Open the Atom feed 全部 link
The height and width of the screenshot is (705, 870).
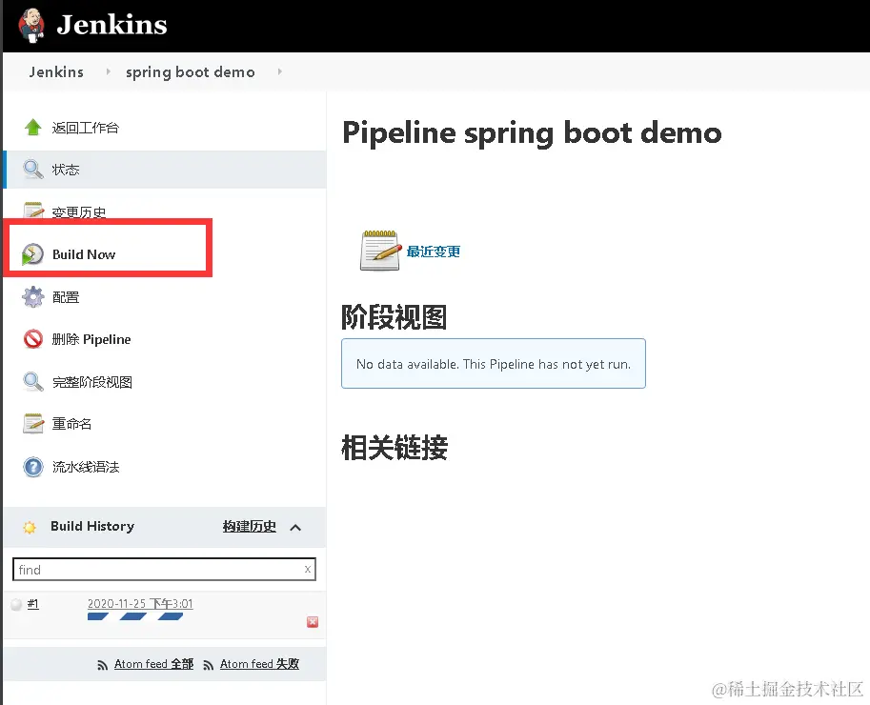pyautogui.click(x=153, y=664)
